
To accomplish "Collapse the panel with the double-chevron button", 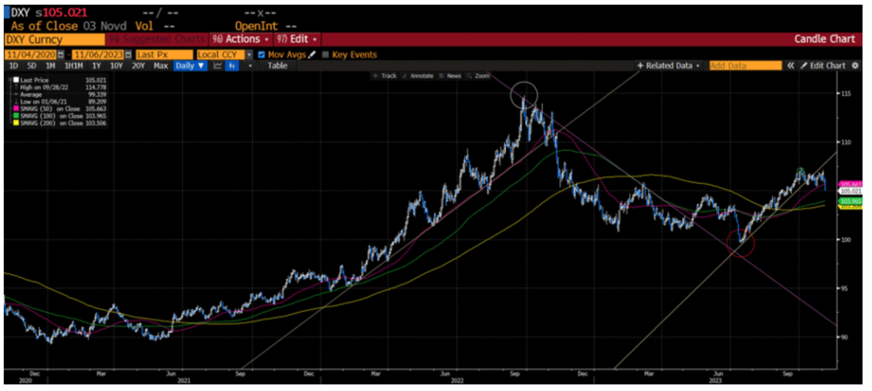I will click(x=791, y=66).
